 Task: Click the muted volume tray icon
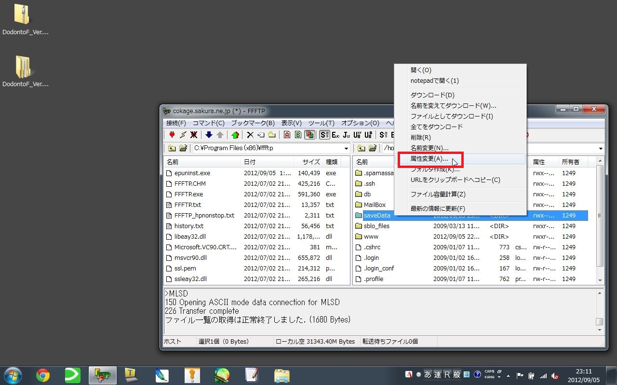555,375
